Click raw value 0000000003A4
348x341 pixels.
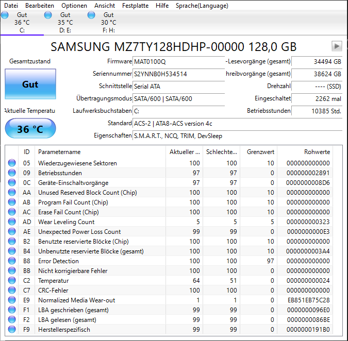(x=308, y=251)
